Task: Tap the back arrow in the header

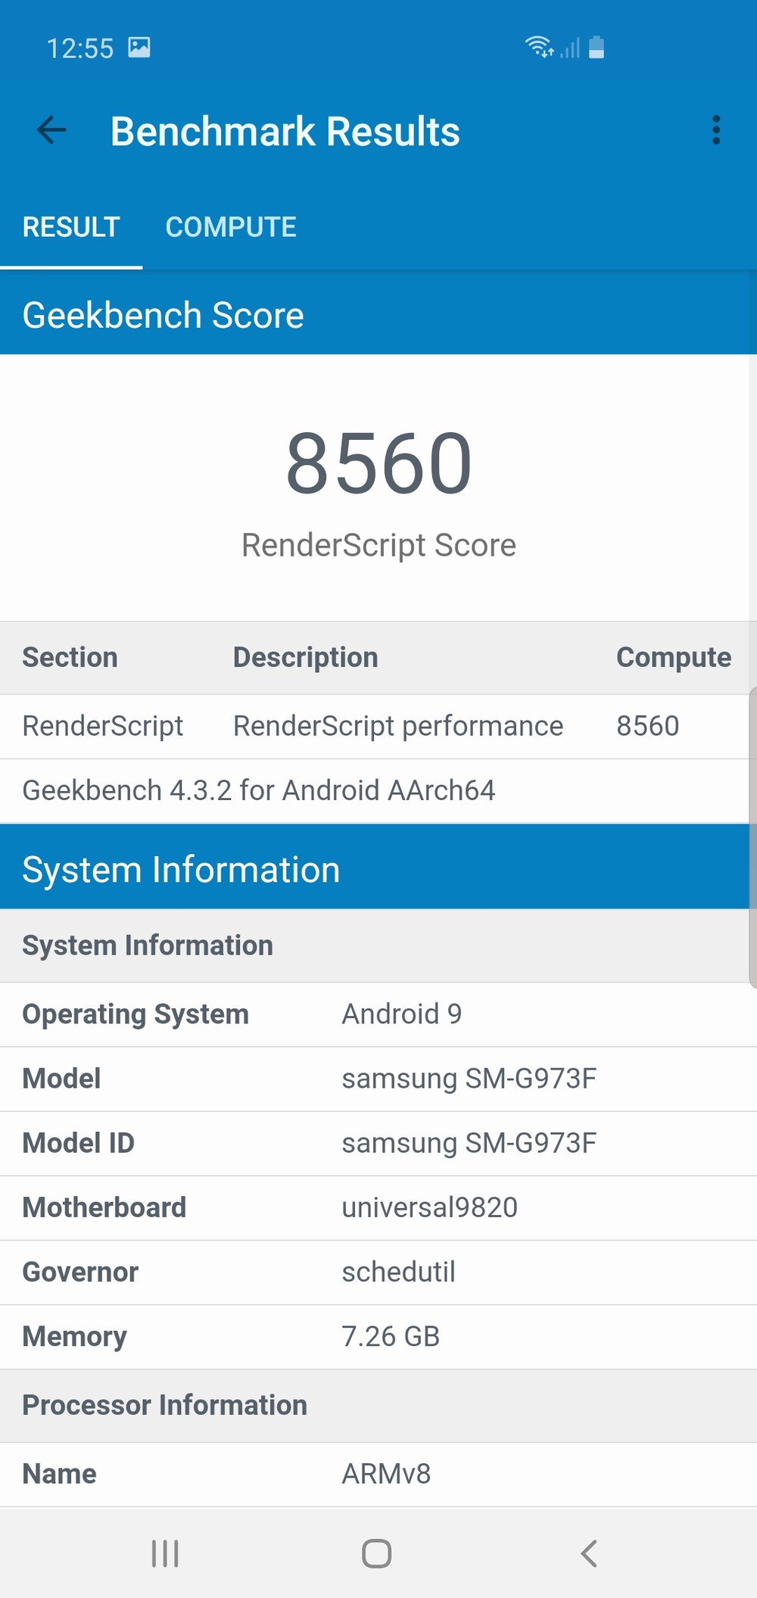Action: point(51,130)
